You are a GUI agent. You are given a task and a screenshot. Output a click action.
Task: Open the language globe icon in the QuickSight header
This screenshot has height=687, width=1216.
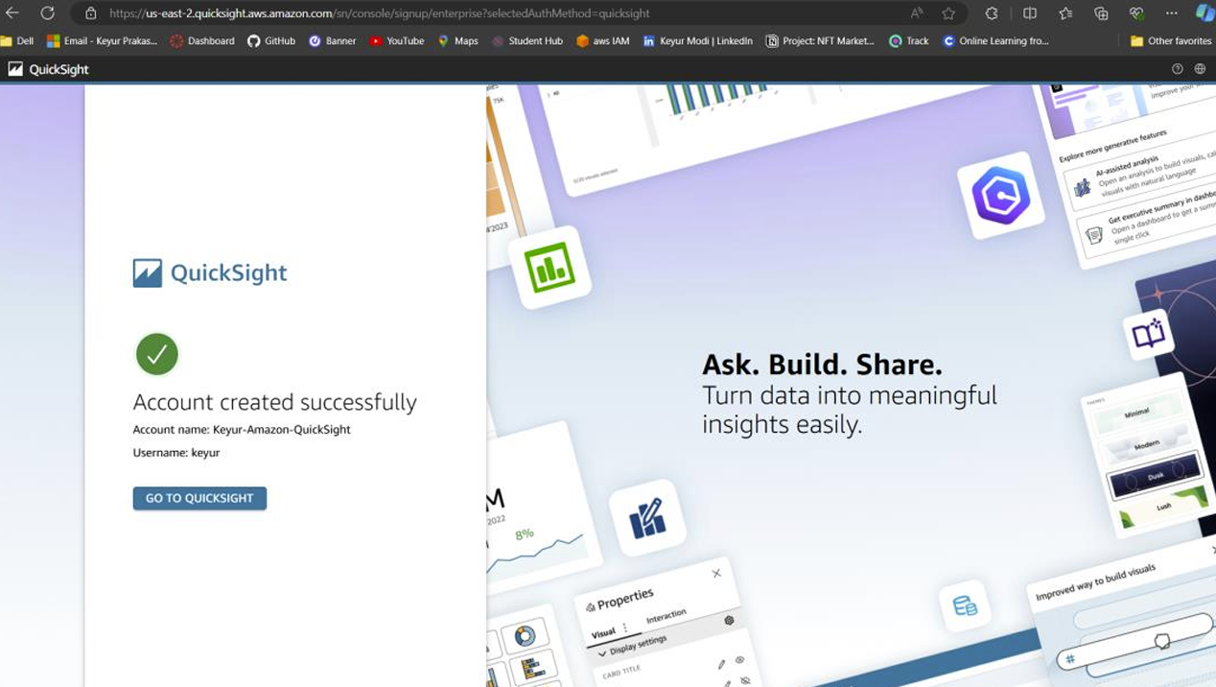(1200, 69)
